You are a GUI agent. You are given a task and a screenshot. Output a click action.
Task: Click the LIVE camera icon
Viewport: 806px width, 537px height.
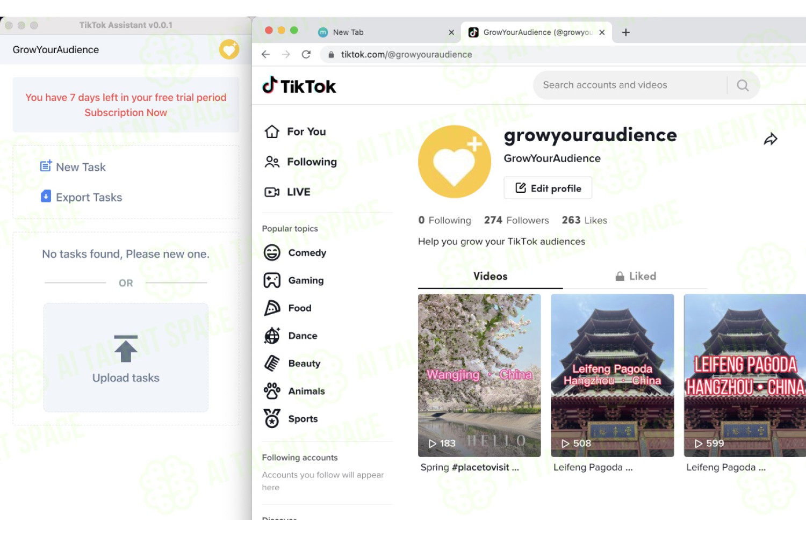tap(272, 192)
